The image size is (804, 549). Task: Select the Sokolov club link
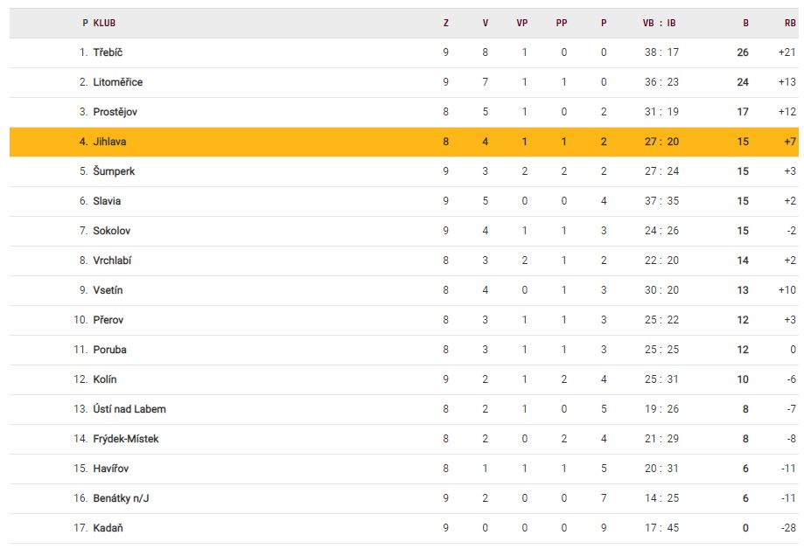(x=112, y=231)
